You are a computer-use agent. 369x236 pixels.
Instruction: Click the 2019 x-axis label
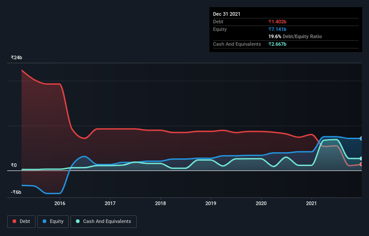211,203
